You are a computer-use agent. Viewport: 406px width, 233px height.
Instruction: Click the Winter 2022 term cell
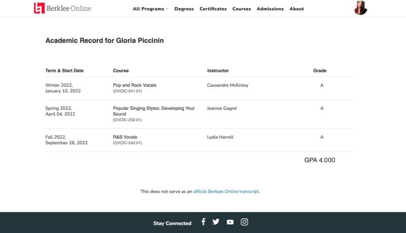[63, 88]
